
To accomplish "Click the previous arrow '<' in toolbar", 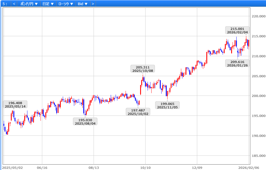I will tap(14, 4).
